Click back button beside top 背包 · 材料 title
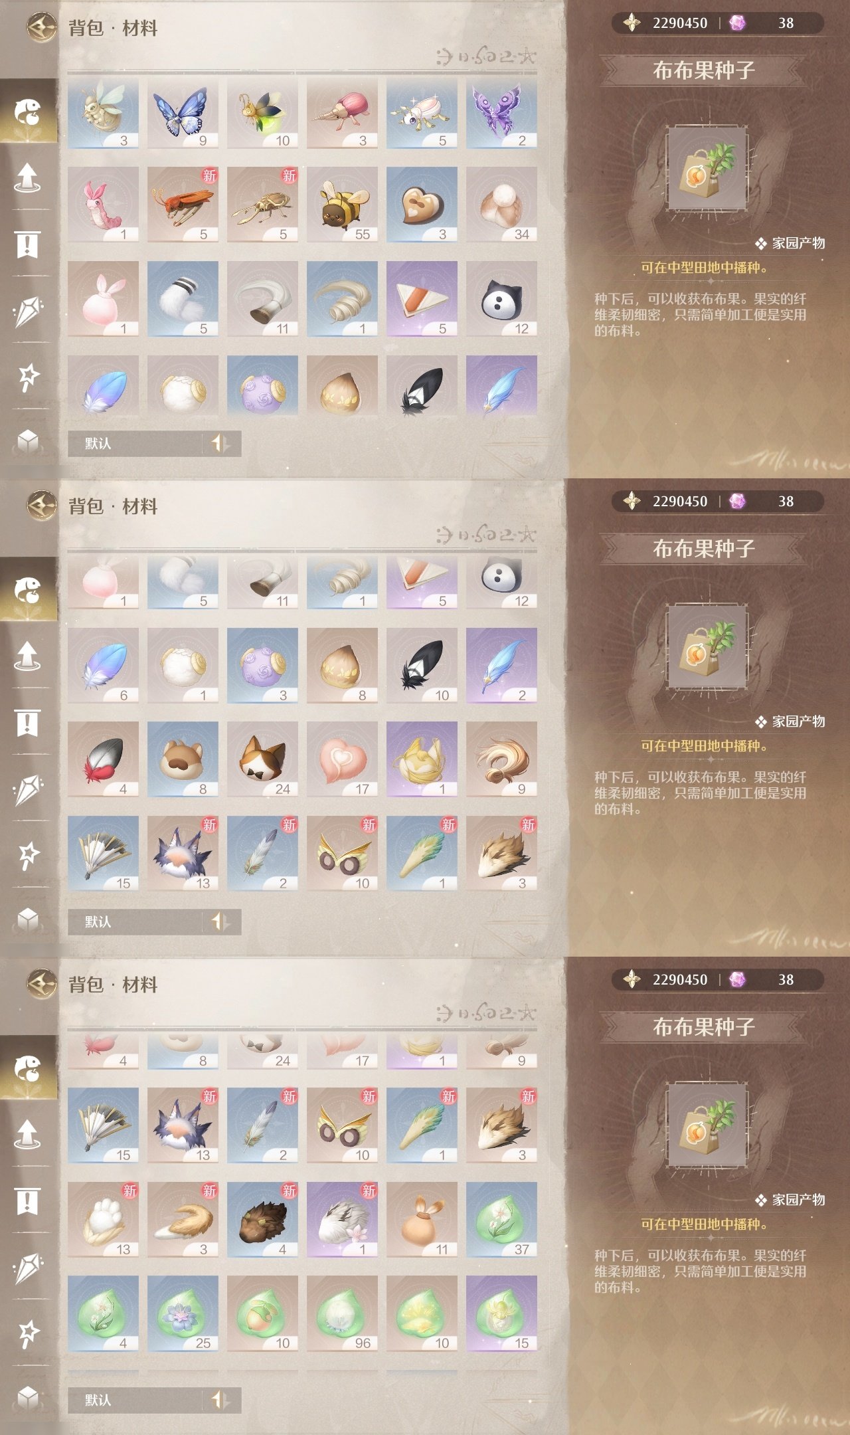This screenshot has width=850, height=1435. [42, 28]
